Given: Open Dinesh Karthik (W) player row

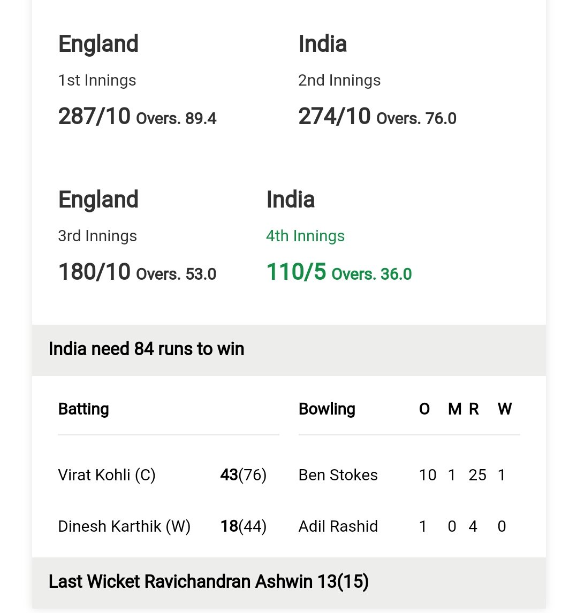Looking at the screenshot, I should (x=162, y=526).
